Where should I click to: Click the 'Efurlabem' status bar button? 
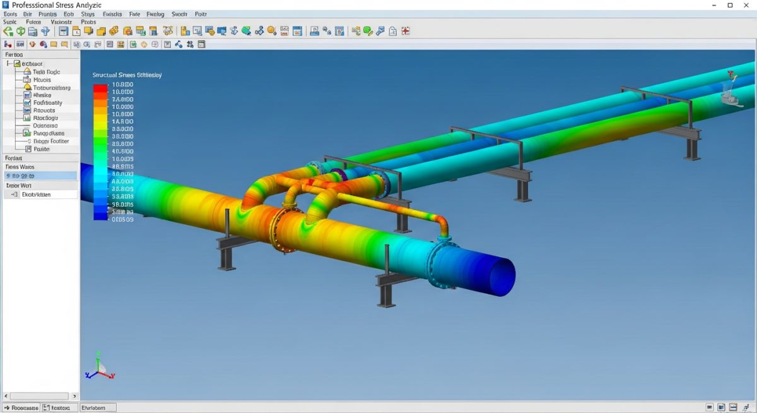click(98, 408)
